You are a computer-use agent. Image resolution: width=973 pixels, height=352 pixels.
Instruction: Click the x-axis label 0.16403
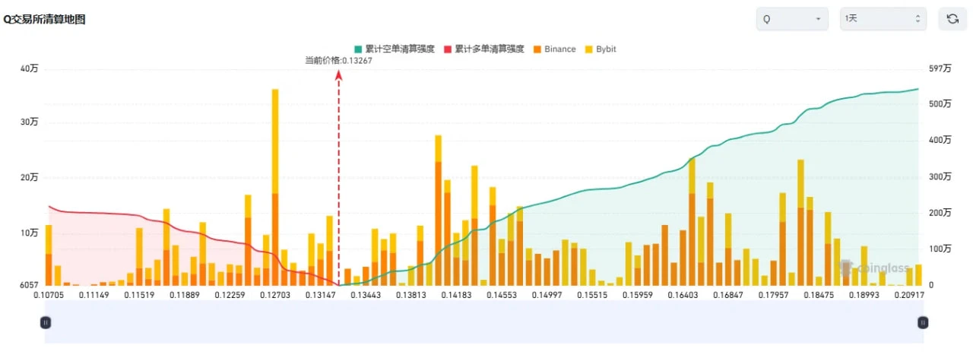click(x=682, y=294)
